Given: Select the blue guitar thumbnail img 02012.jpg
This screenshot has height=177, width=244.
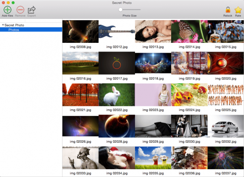Looking at the screenshot, I should (117, 31).
